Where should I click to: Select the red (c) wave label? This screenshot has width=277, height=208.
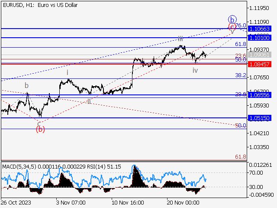coord(232,27)
